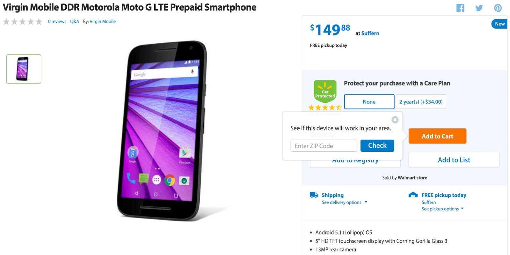Expand See delivery options dropdown
This screenshot has width=510, height=255.
[345, 202]
